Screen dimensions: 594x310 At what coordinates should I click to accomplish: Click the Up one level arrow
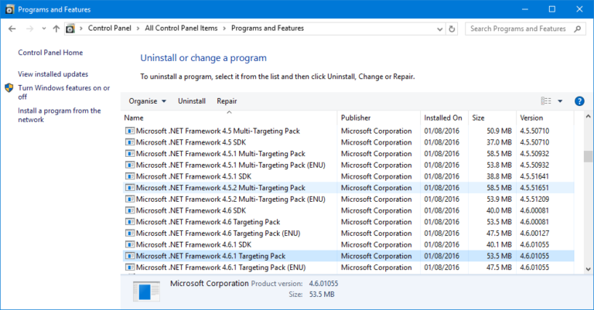pos(56,29)
